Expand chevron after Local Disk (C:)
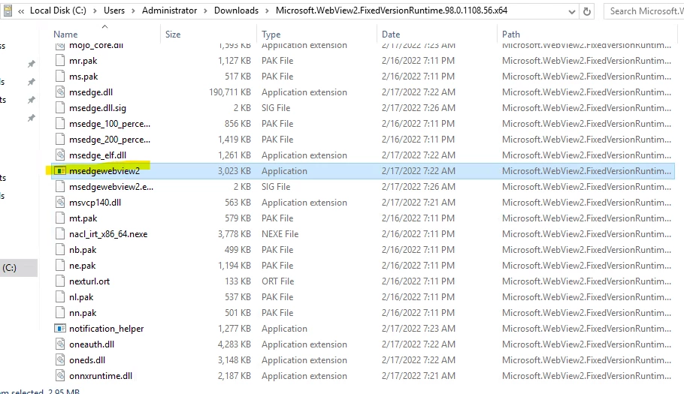The height and width of the screenshot is (394, 684). pyautogui.click(x=95, y=11)
